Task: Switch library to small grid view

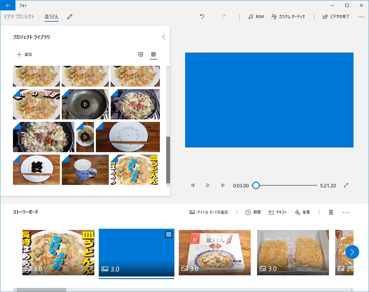Action: coord(154,54)
